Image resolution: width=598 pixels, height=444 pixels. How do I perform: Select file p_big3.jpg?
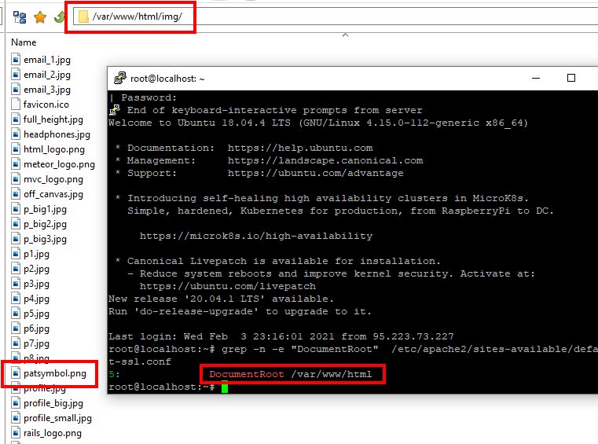pos(45,239)
